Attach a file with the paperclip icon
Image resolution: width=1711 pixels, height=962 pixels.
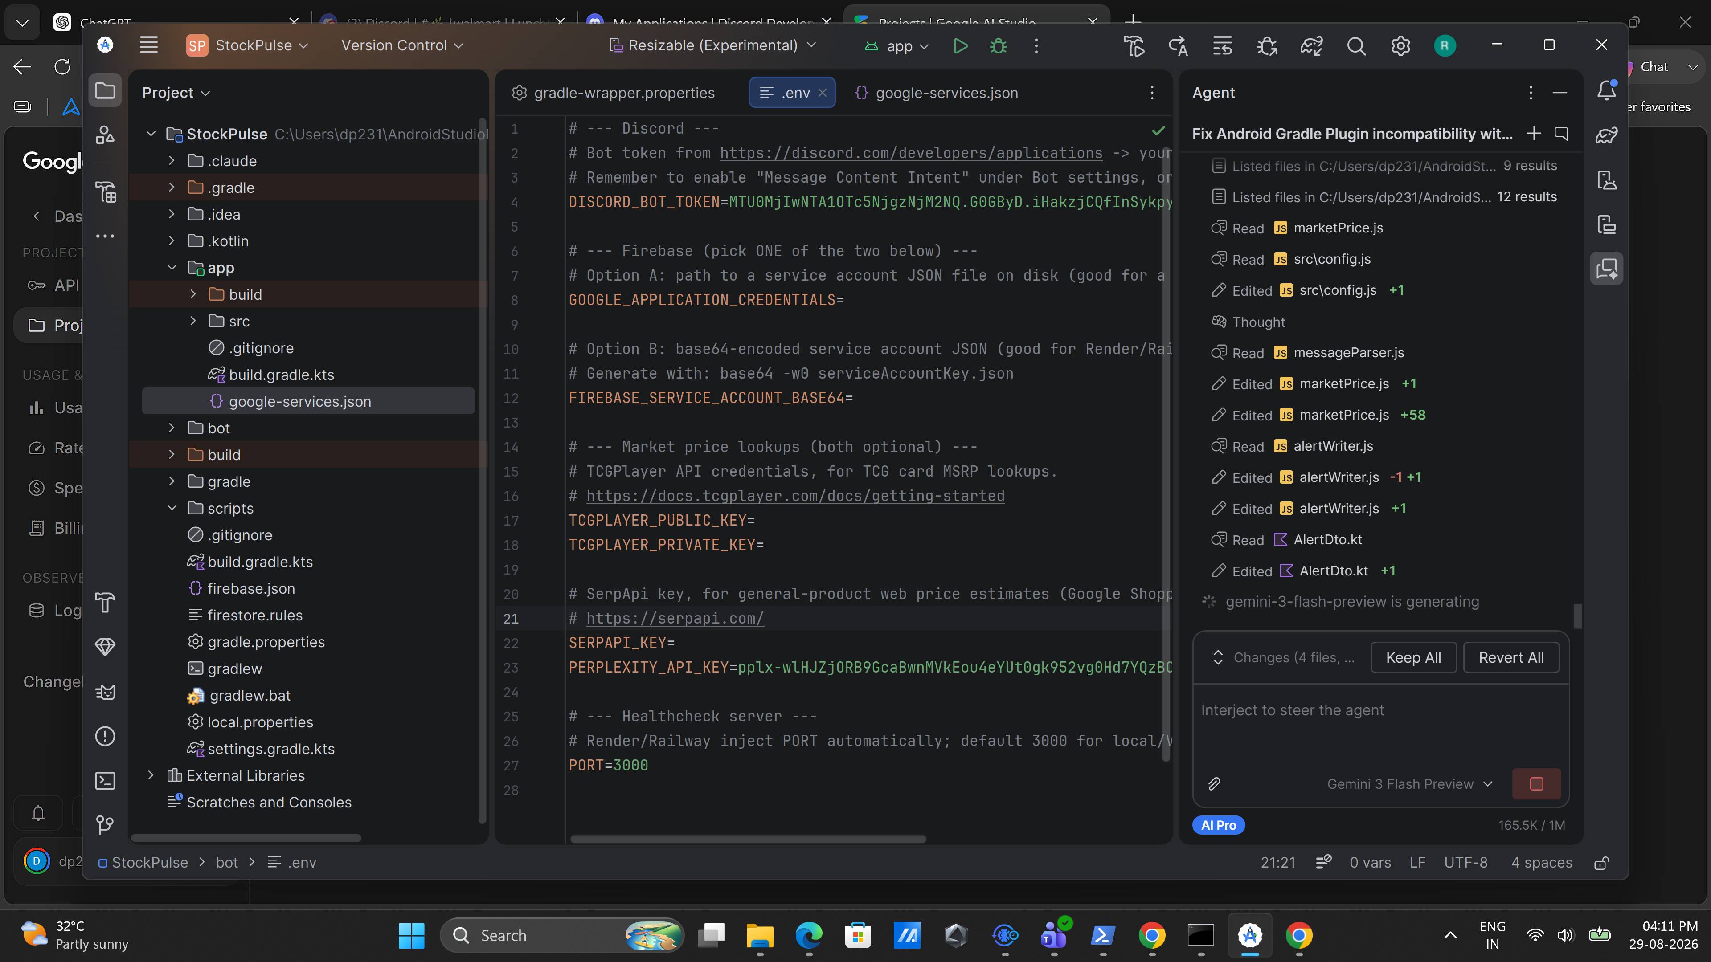[1214, 784]
